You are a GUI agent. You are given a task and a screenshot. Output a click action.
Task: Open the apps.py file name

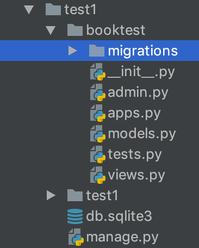[x=134, y=114]
